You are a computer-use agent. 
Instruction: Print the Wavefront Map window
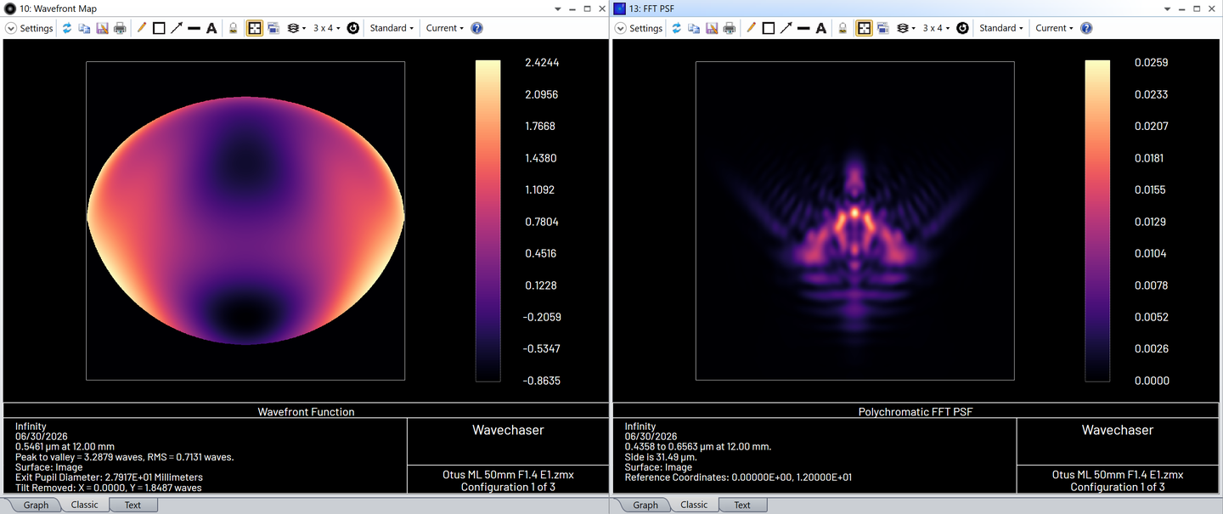tap(120, 28)
